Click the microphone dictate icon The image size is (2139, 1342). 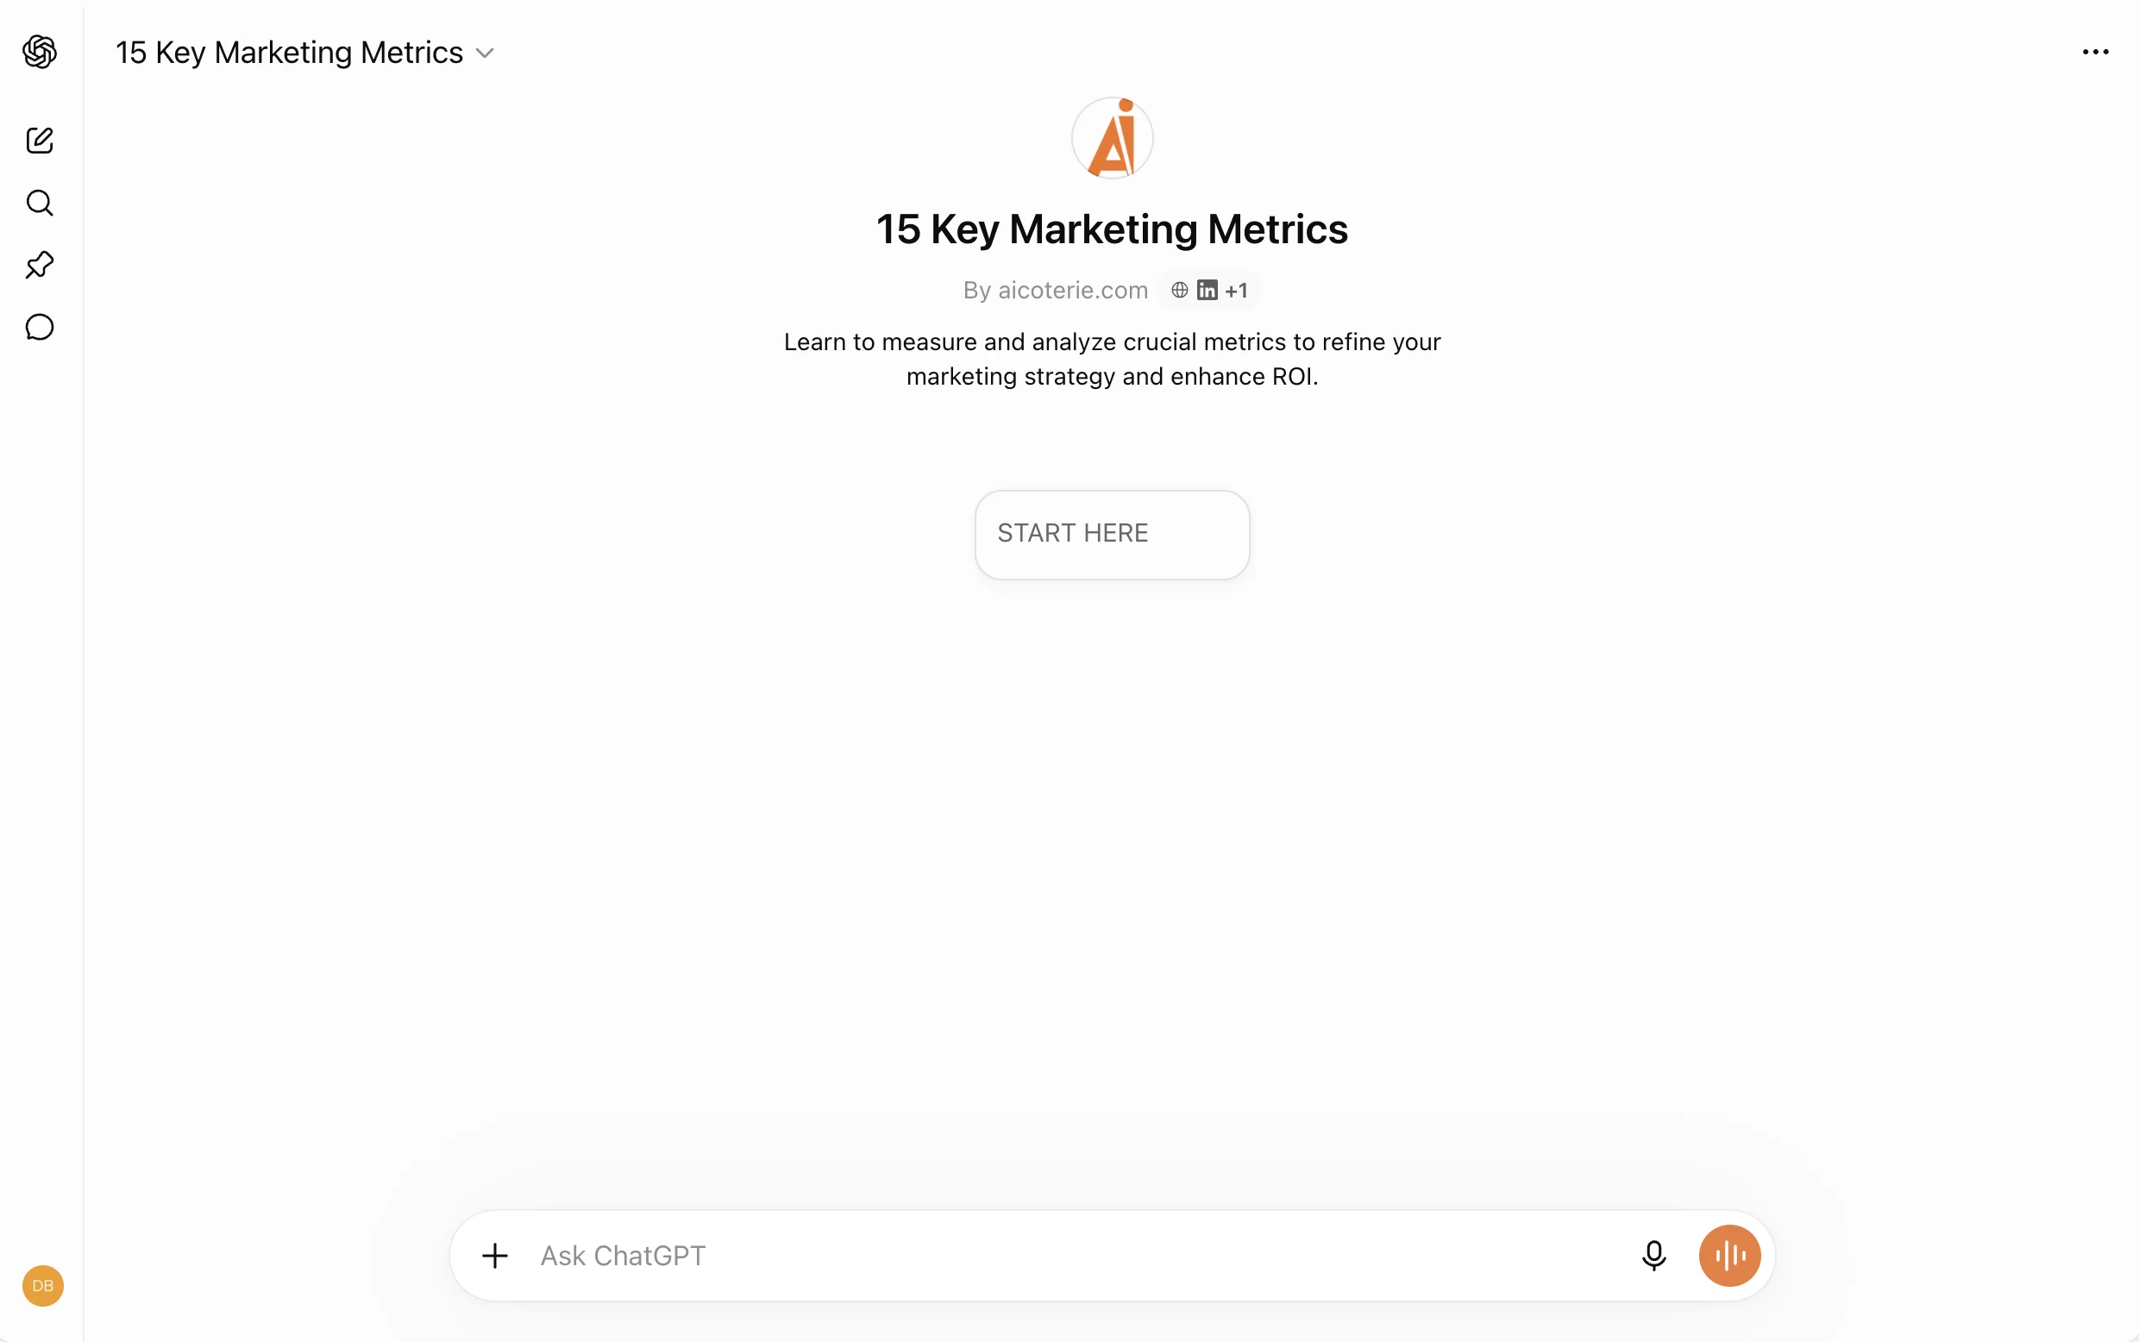[x=1653, y=1255]
